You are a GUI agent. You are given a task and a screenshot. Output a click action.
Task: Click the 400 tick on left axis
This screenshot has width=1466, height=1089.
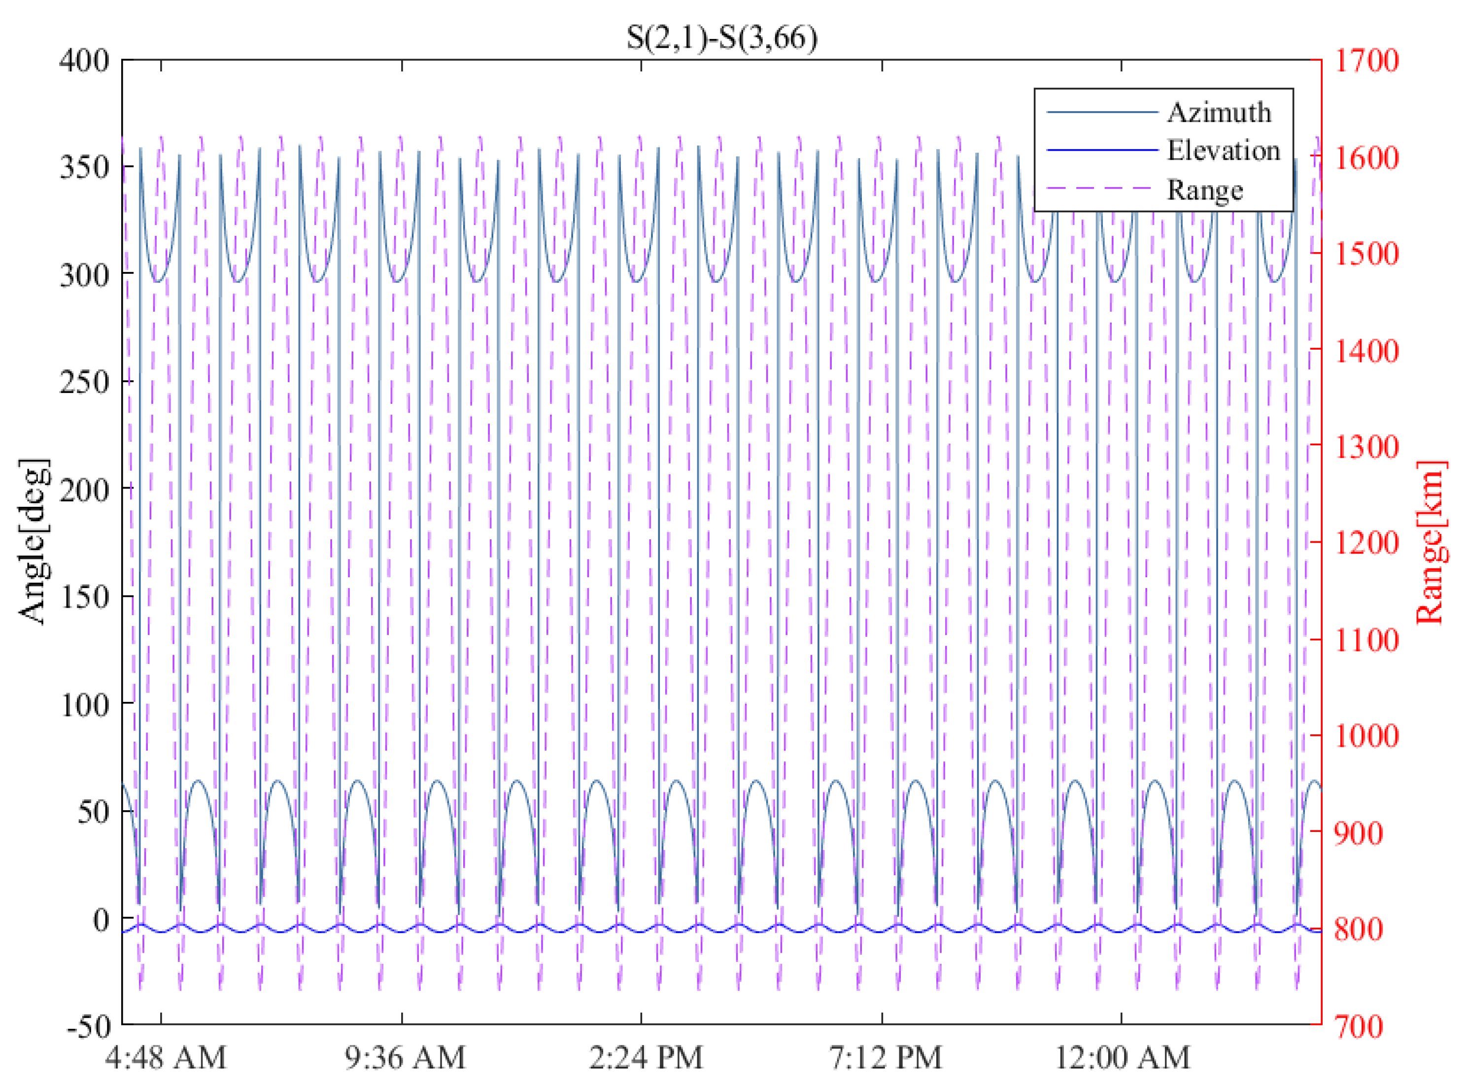84,61
